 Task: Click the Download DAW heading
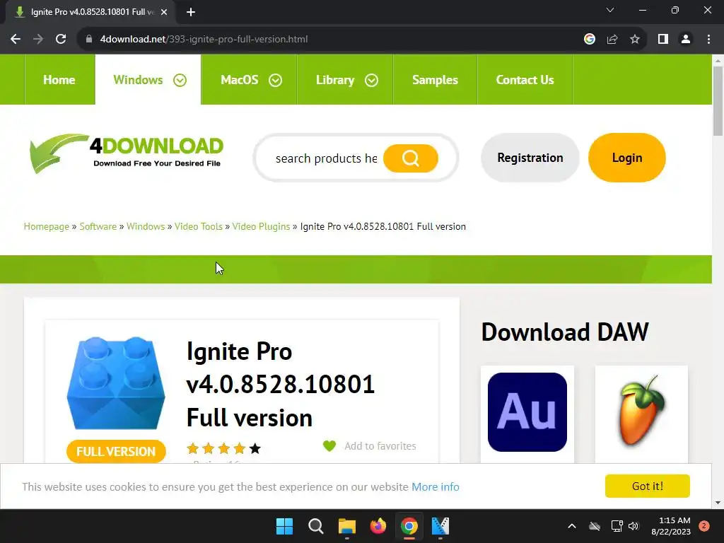[x=565, y=332]
